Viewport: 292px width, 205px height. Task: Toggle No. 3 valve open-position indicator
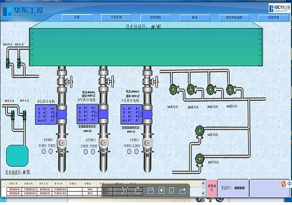click(x=43, y=152)
